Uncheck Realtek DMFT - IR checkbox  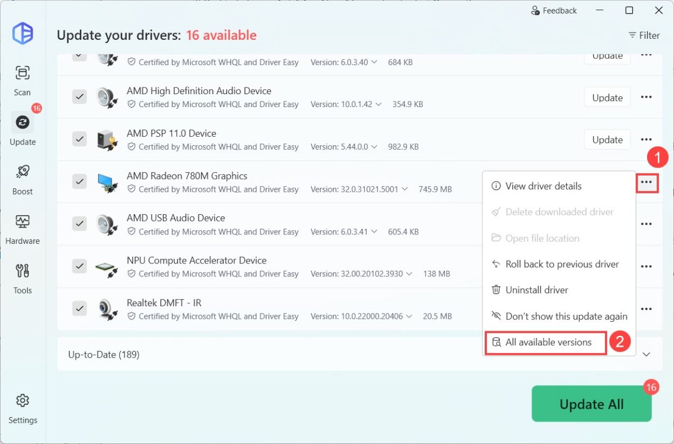pyautogui.click(x=79, y=308)
